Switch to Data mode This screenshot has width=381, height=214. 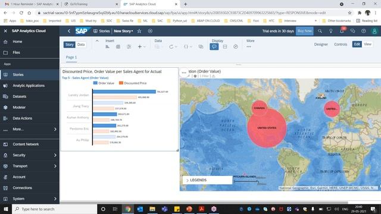[81, 45]
